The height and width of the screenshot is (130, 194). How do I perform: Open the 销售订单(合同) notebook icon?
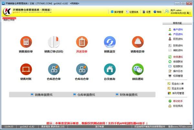(x=54, y=42)
